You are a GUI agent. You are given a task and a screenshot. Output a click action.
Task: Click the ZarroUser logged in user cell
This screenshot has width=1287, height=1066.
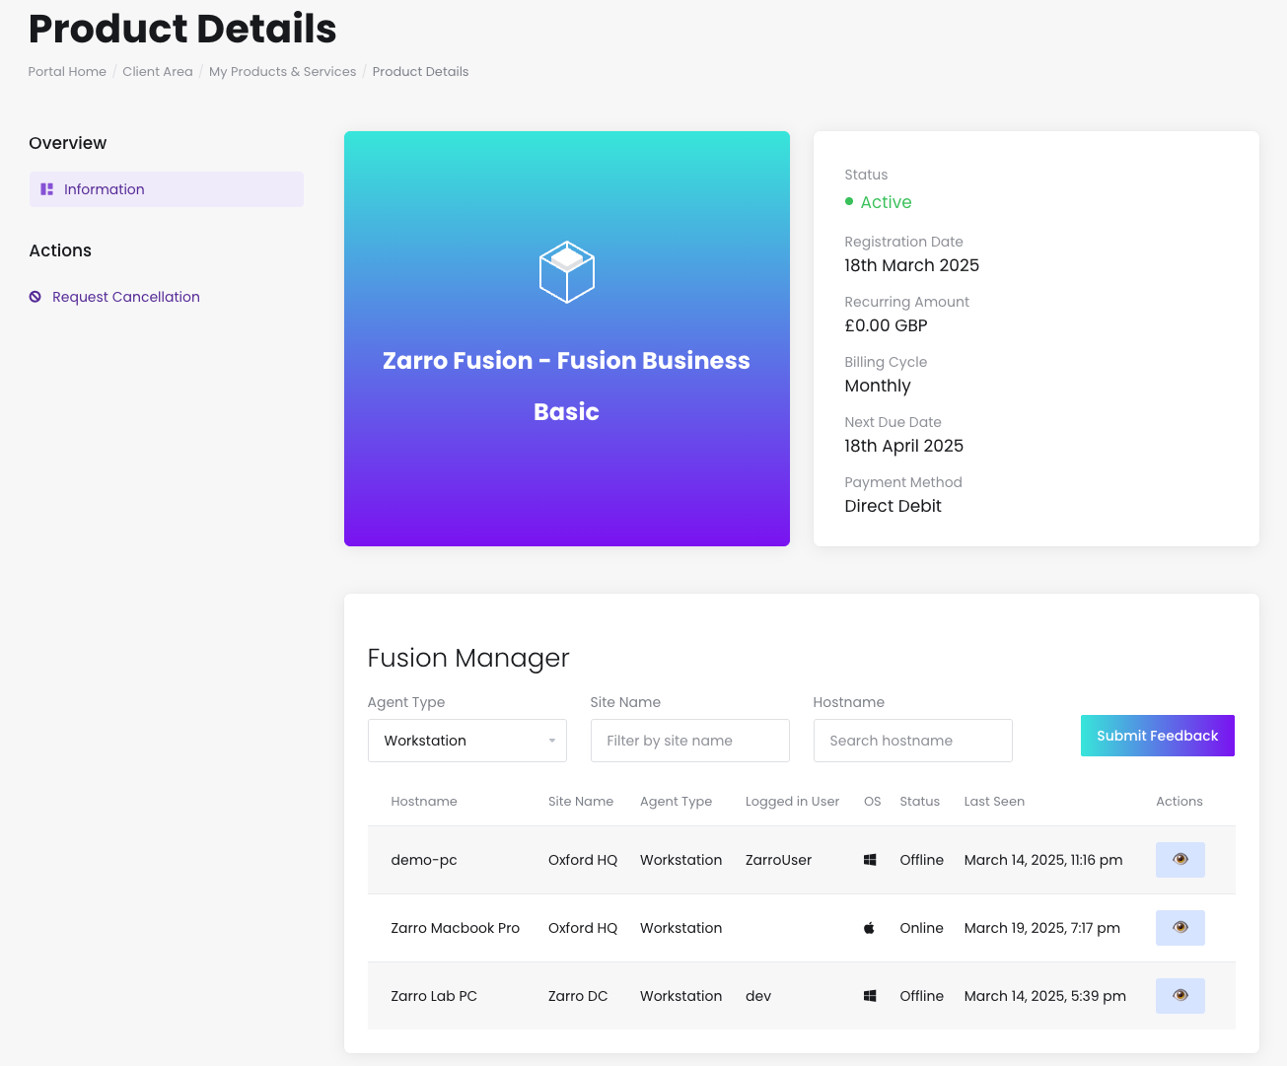(x=779, y=860)
